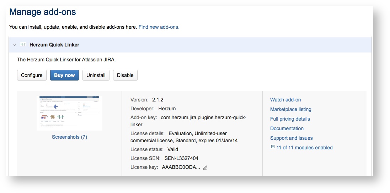Open the Find new add-ons link

159,27
